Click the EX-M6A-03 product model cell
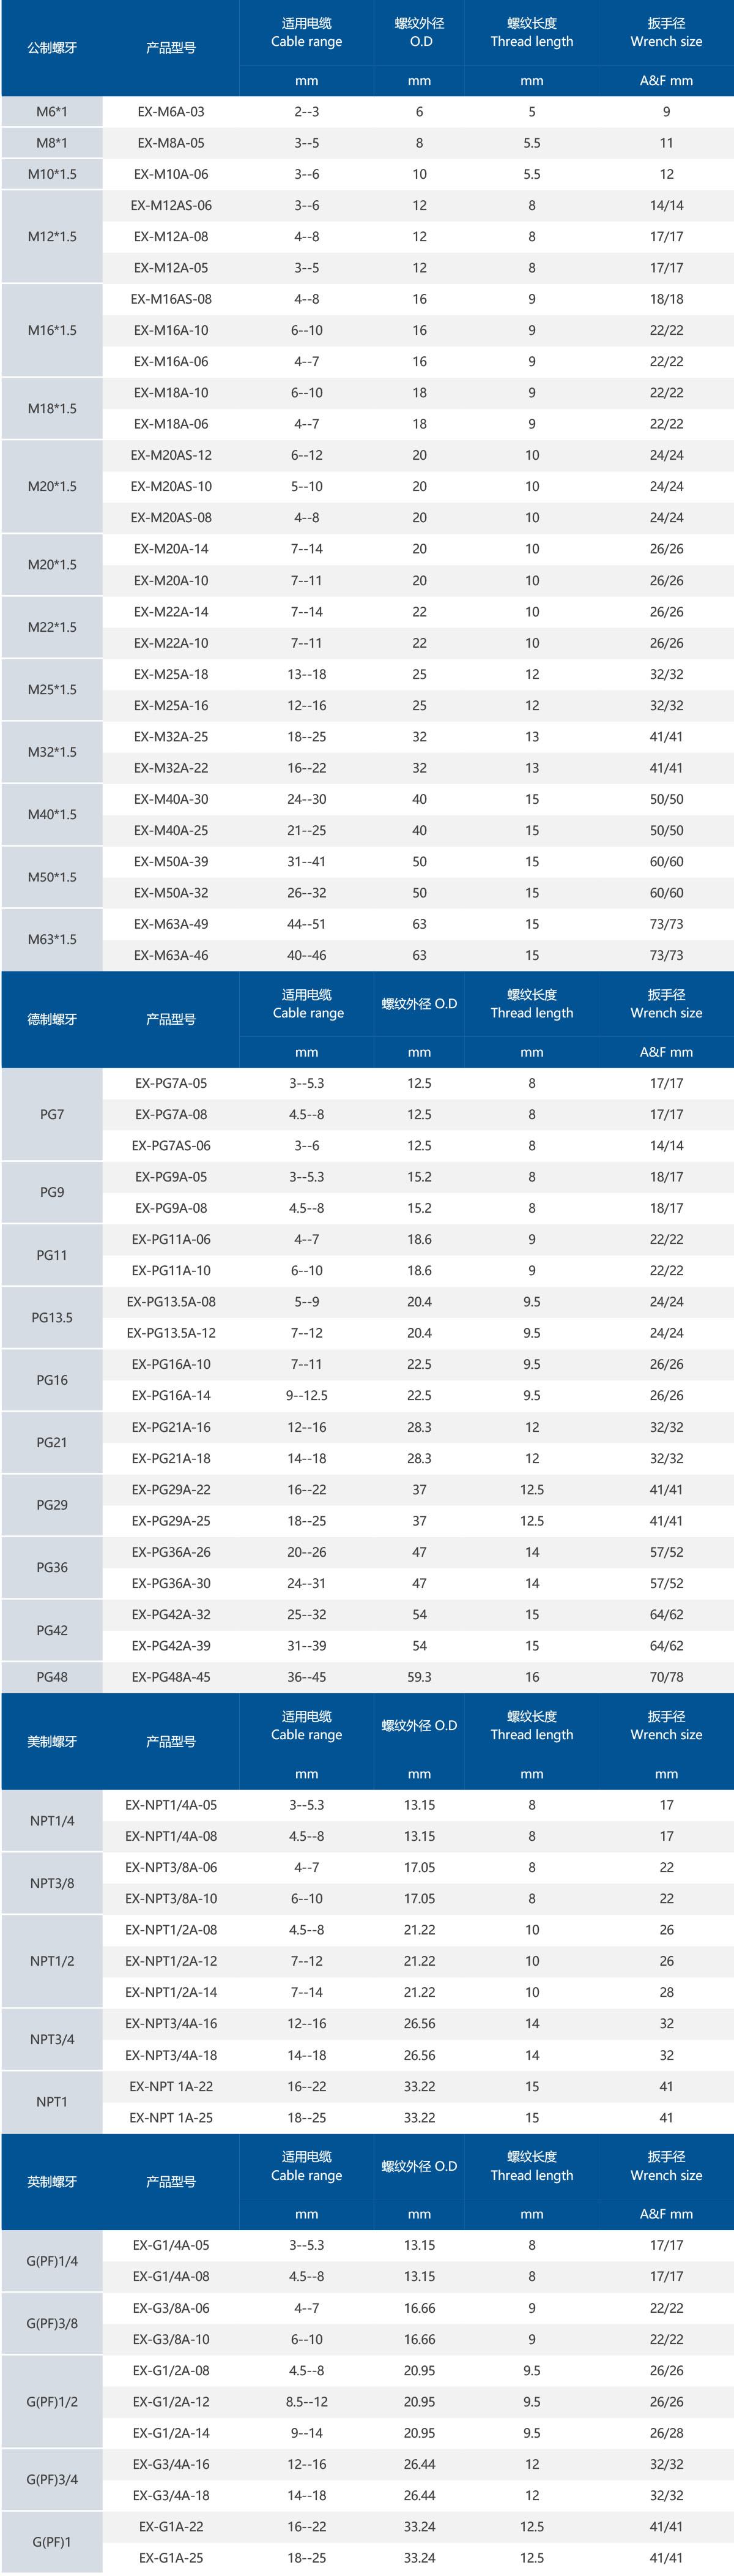This screenshot has width=734, height=2576. 171,112
